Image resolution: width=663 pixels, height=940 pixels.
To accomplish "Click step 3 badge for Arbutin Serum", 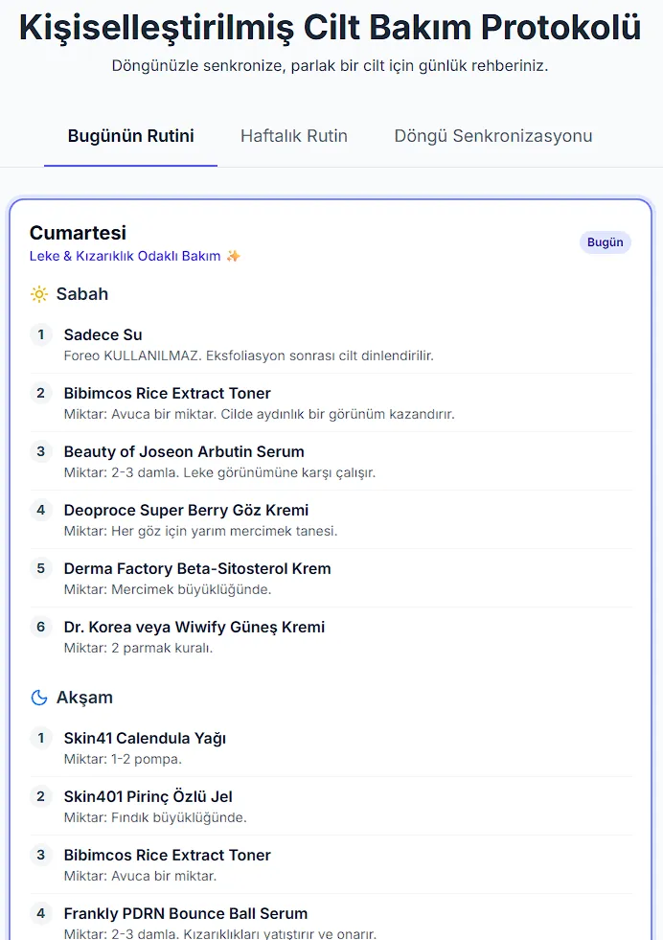I will click(40, 451).
